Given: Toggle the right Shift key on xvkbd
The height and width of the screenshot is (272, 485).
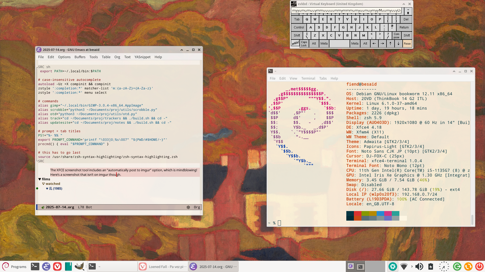Looking at the screenshot, I should 407,36.
